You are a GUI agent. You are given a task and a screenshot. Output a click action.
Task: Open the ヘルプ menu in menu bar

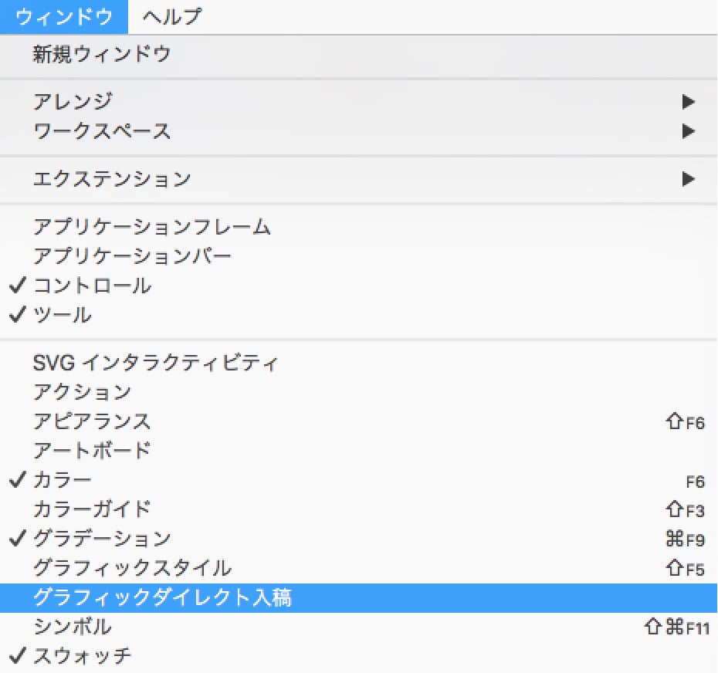[172, 16]
